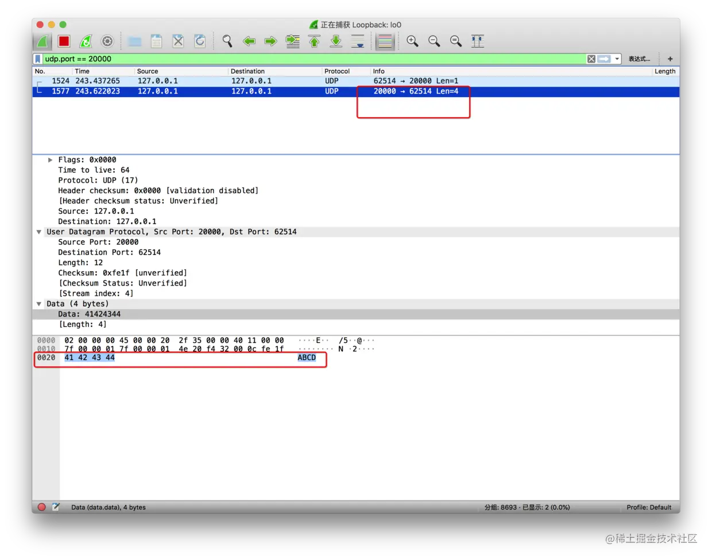The width and height of the screenshot is (712, 559).
Task: Toggle packet list colorization
Action: pos(385,41)
